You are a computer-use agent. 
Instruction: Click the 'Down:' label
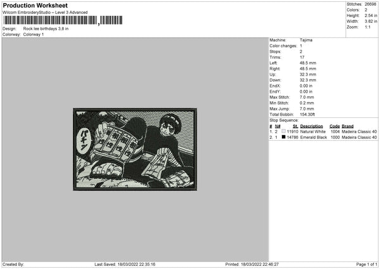tap(275, 80)
